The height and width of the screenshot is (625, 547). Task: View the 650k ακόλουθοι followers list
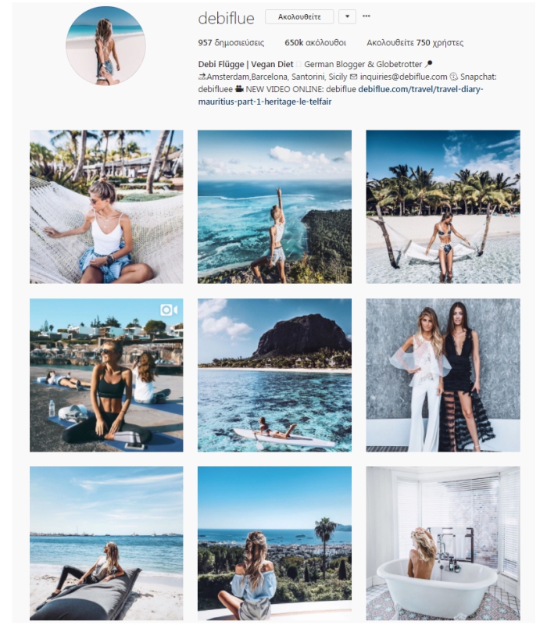(315, 43)
